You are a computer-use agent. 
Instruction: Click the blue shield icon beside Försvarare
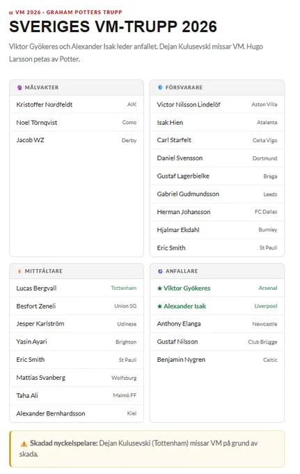160,87
